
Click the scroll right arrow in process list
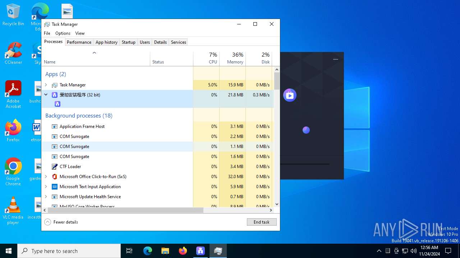271,210
